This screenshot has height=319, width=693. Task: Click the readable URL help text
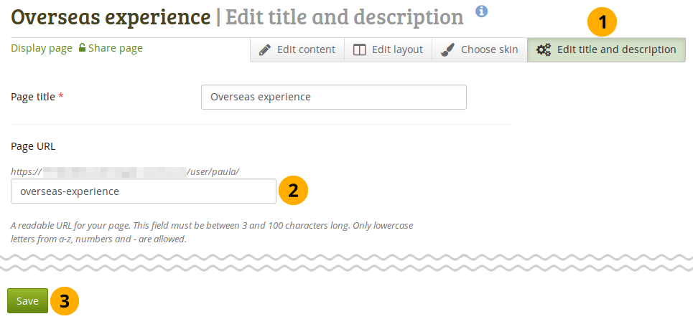(x=212, y=232)
